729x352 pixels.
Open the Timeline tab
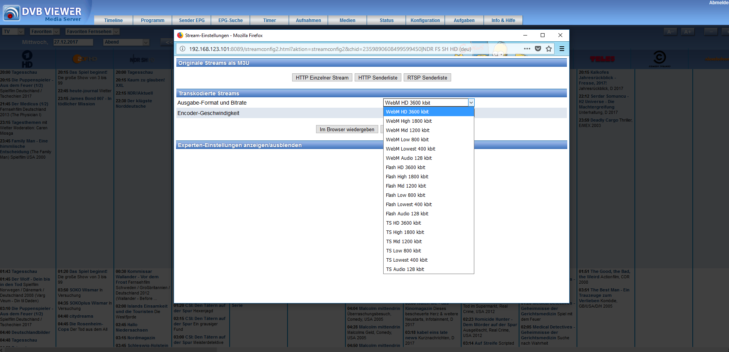tap(113, 20)
